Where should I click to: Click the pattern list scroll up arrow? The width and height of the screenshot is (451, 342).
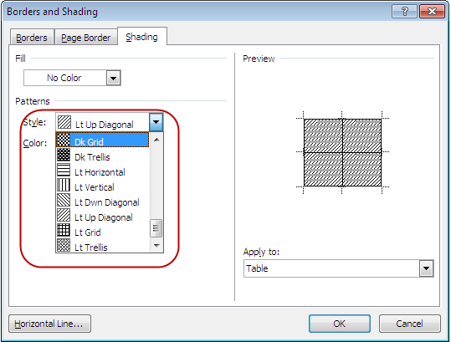(x=156, y=140)
